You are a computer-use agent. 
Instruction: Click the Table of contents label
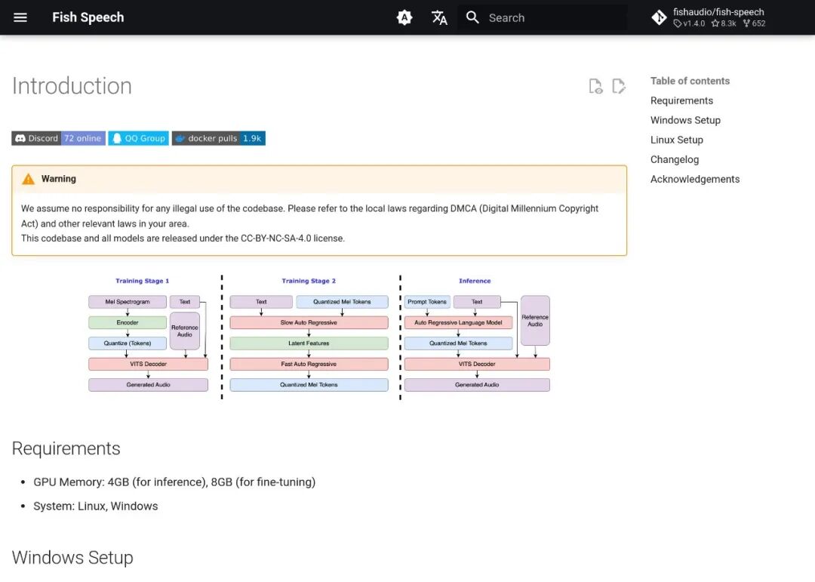coord(690,81)
